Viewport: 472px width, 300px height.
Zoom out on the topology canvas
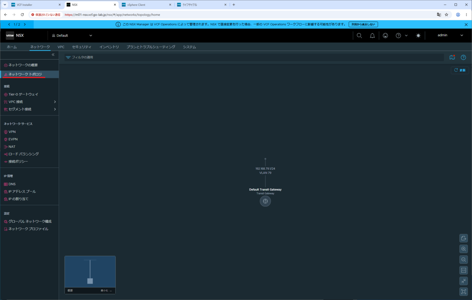pyautogui.click(x=464, y=259)
